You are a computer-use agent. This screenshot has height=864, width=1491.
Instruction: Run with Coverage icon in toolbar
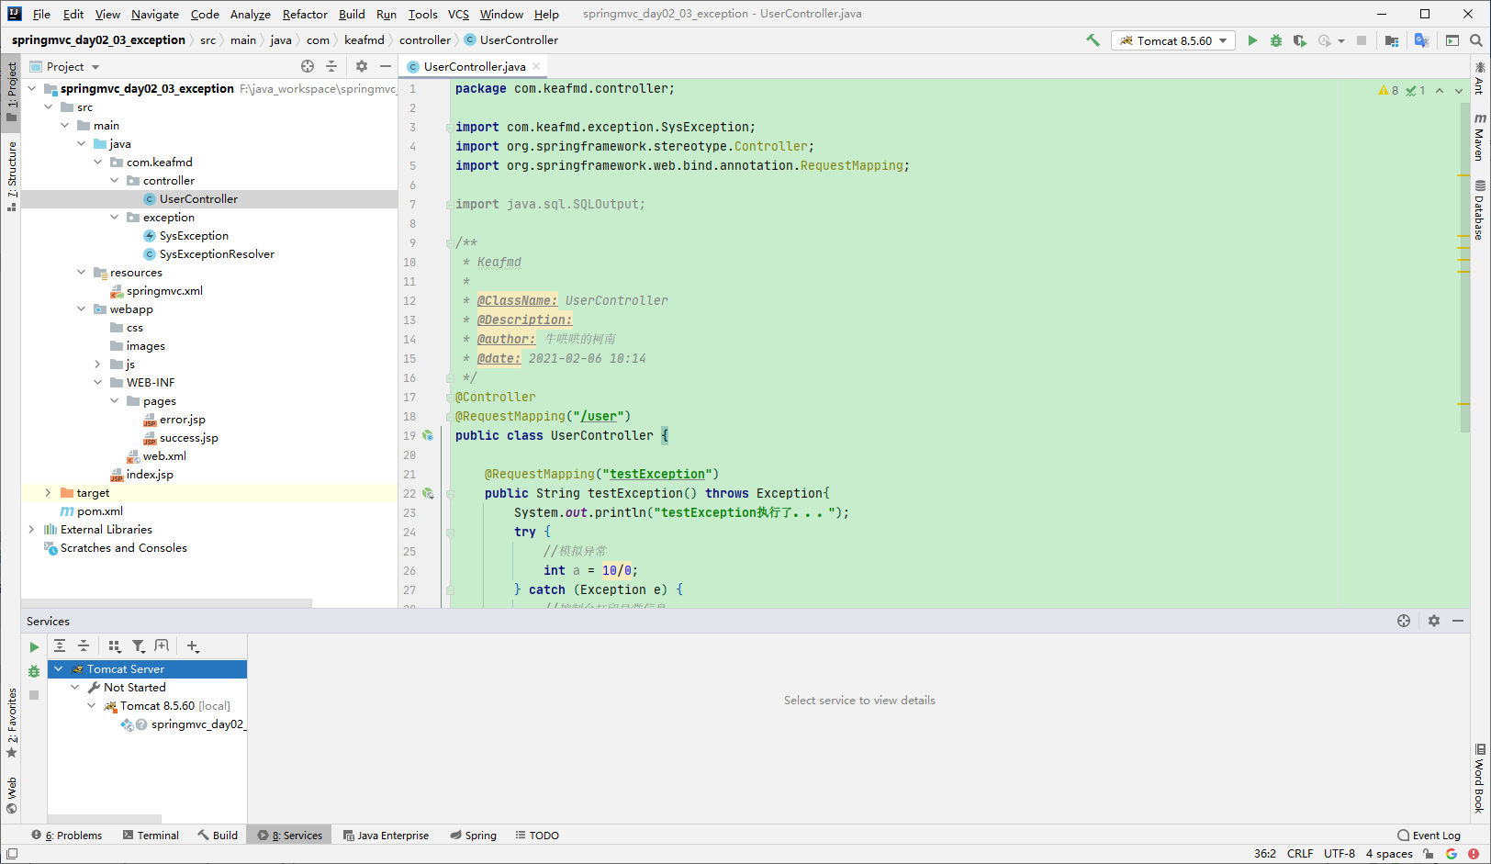pos(1300,40)
